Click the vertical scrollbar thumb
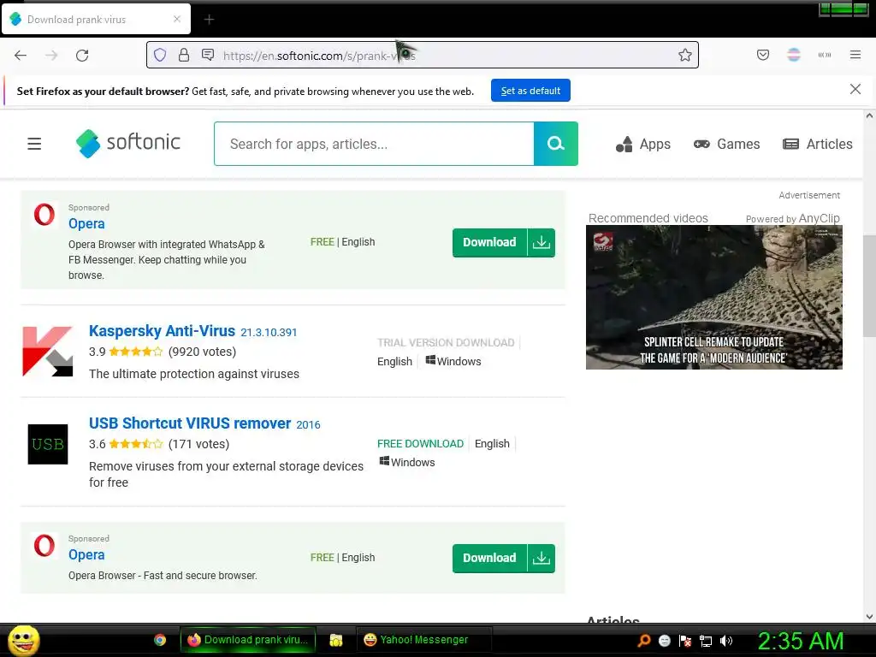Screen dimensions: 876x657 click(869, 286)
